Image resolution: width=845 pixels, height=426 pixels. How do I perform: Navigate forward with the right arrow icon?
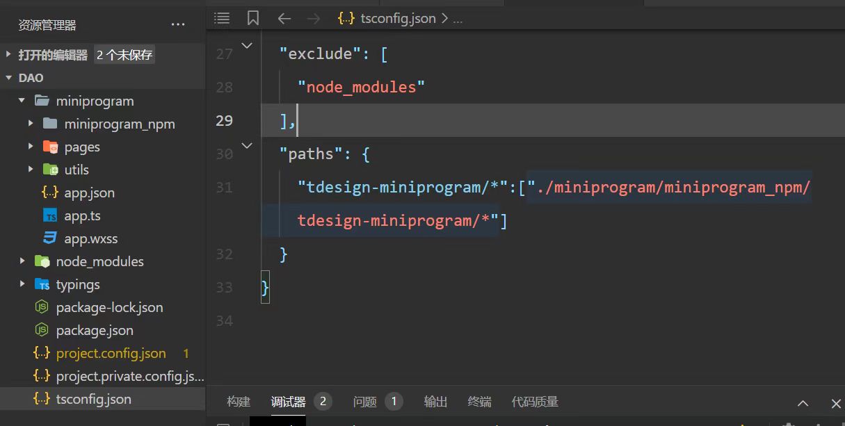(x=313, y=18)
